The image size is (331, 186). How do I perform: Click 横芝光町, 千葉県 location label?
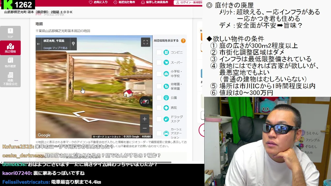click(x=54, y=41)
